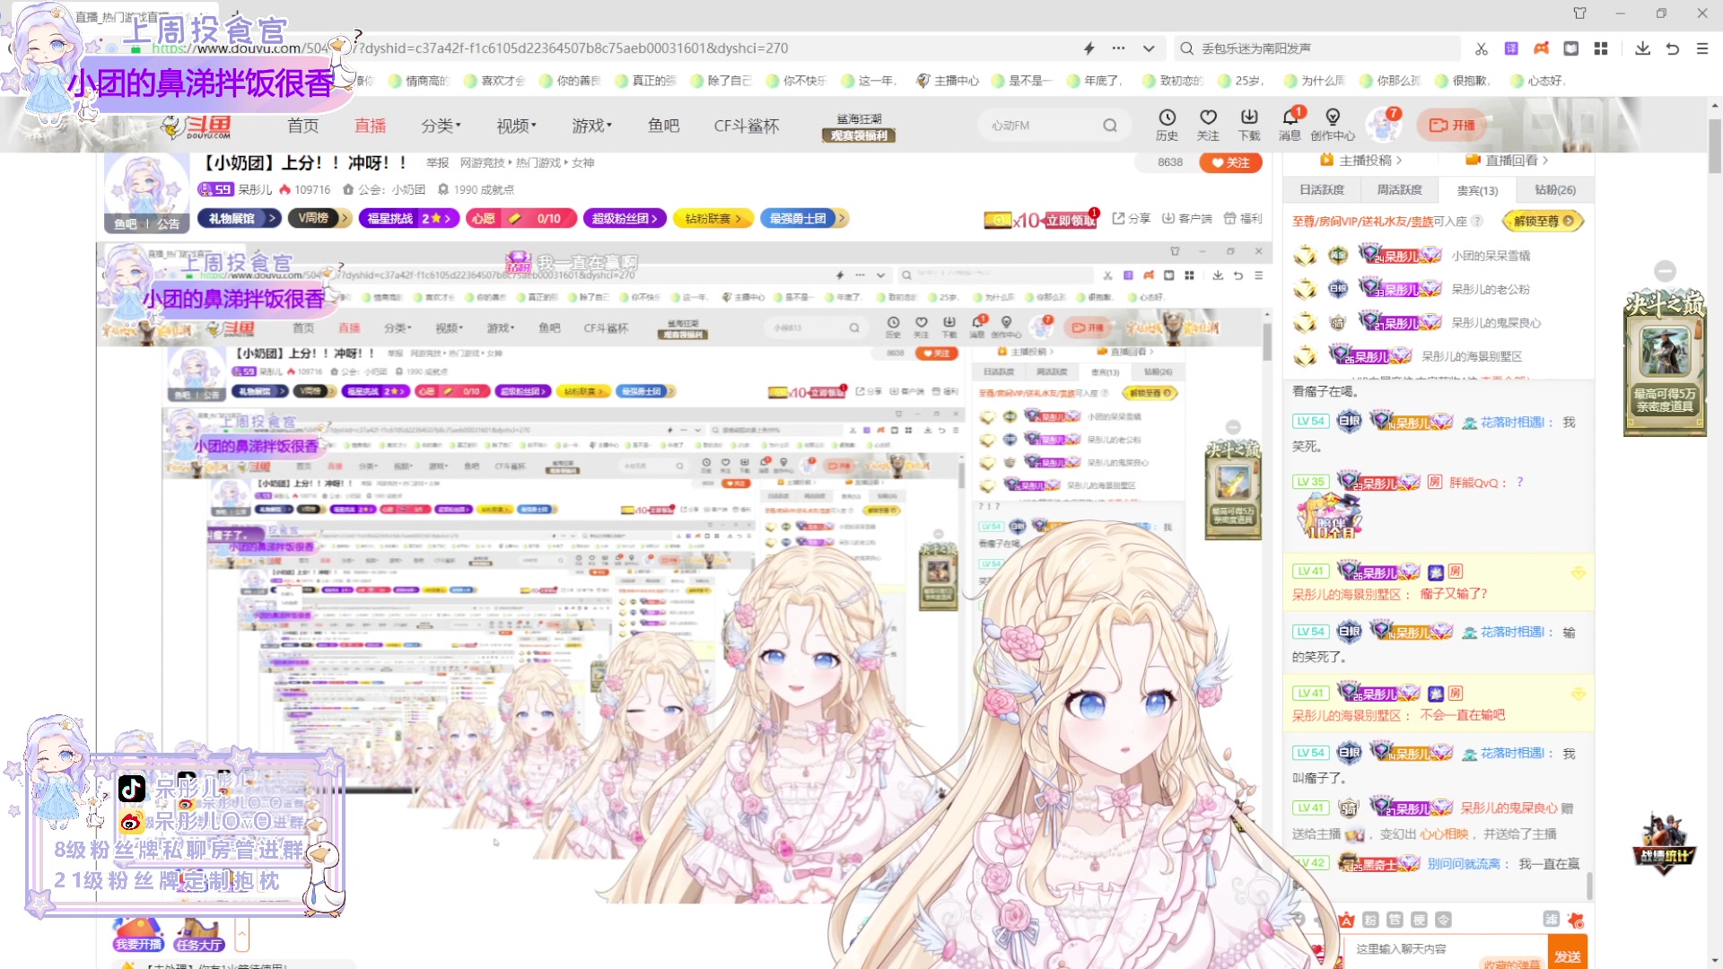
Task: Click the lightning speed-mode icon in address bar
Action: click(x=1089, y=48)
